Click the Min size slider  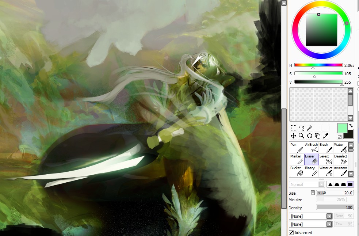[331, 199]
